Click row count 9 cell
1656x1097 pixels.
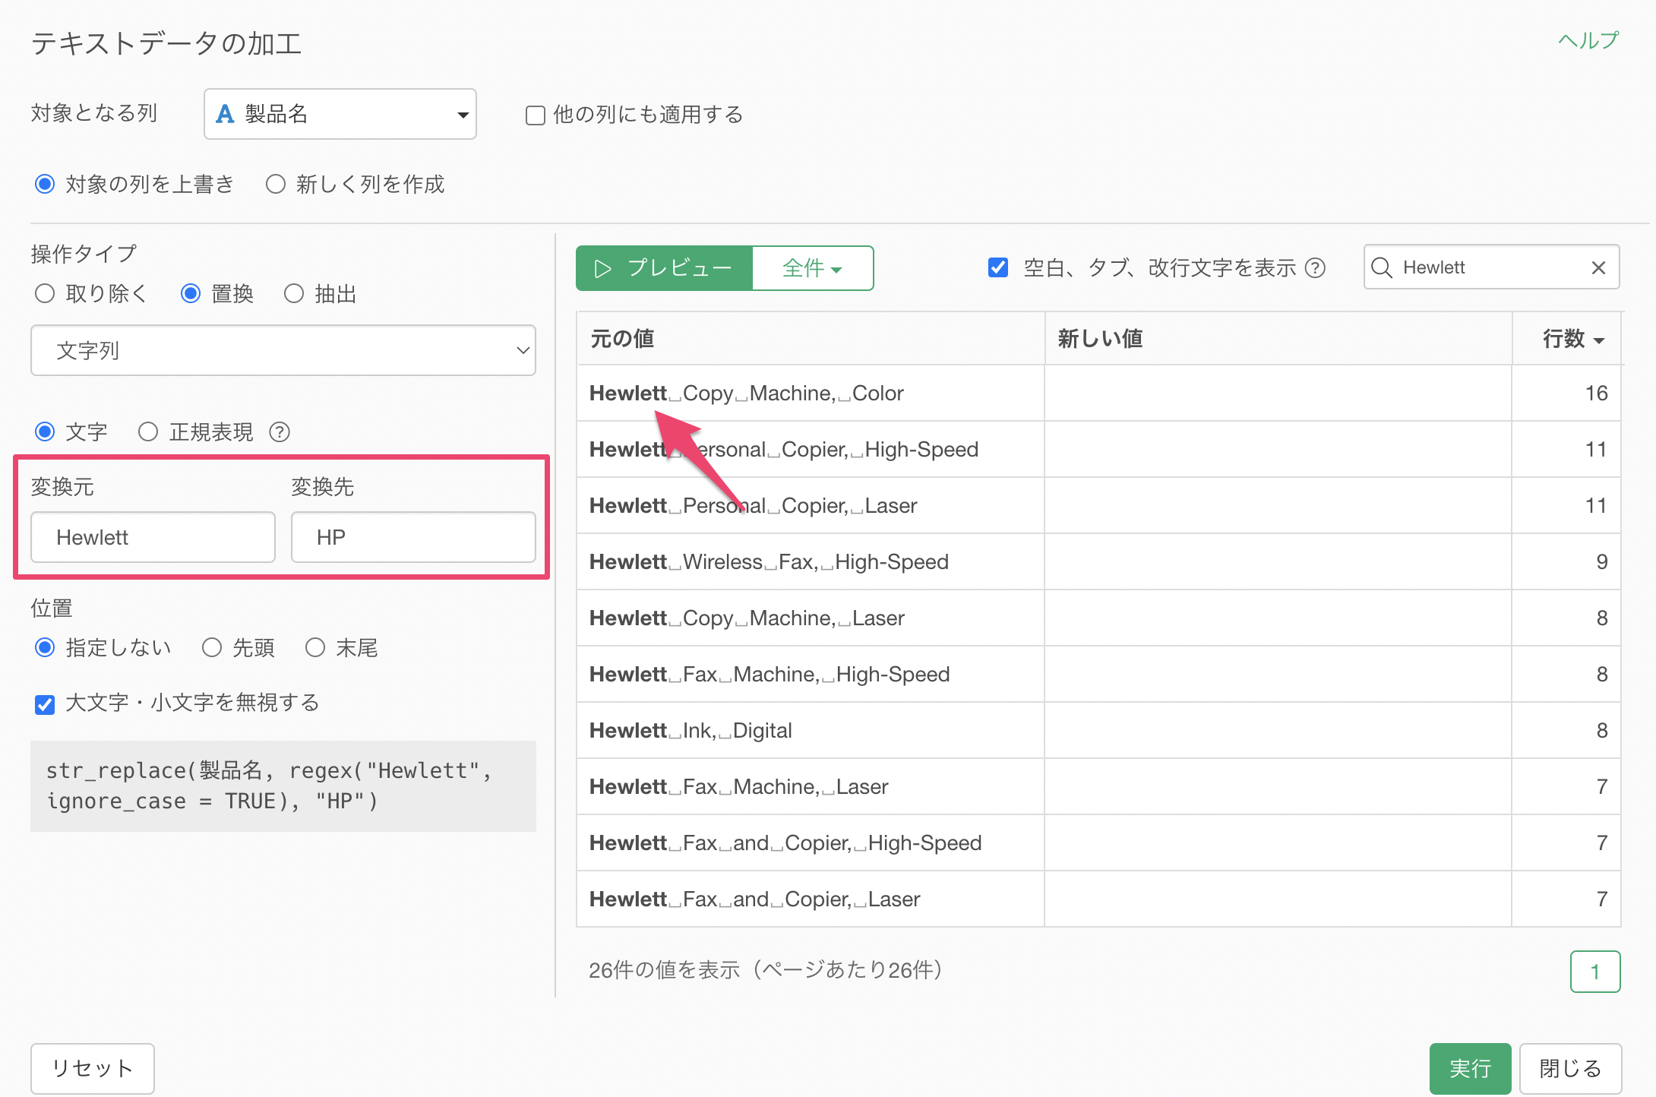(x=1566, y=562)
